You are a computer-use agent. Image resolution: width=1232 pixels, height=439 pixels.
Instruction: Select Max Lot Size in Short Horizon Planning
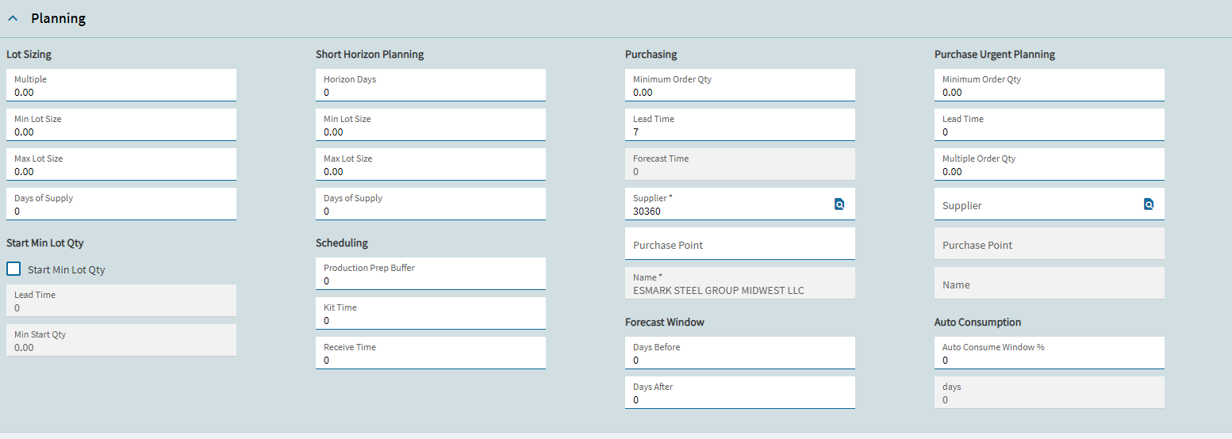tap(431, 164)
